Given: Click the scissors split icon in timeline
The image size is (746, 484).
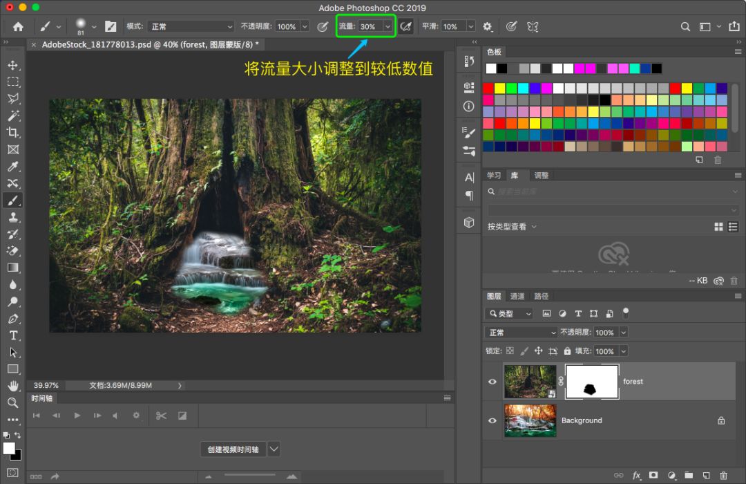Looking at the screenshot, I should tap(161, 416).
